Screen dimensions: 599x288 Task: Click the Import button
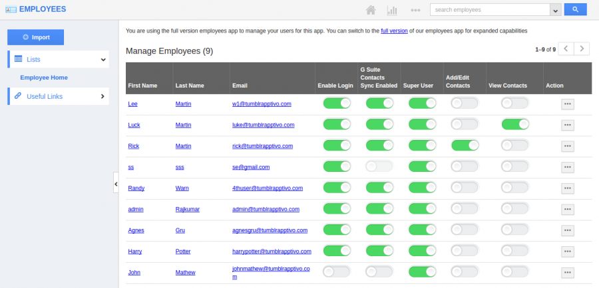pyautogui.click(x=35, y=37)
